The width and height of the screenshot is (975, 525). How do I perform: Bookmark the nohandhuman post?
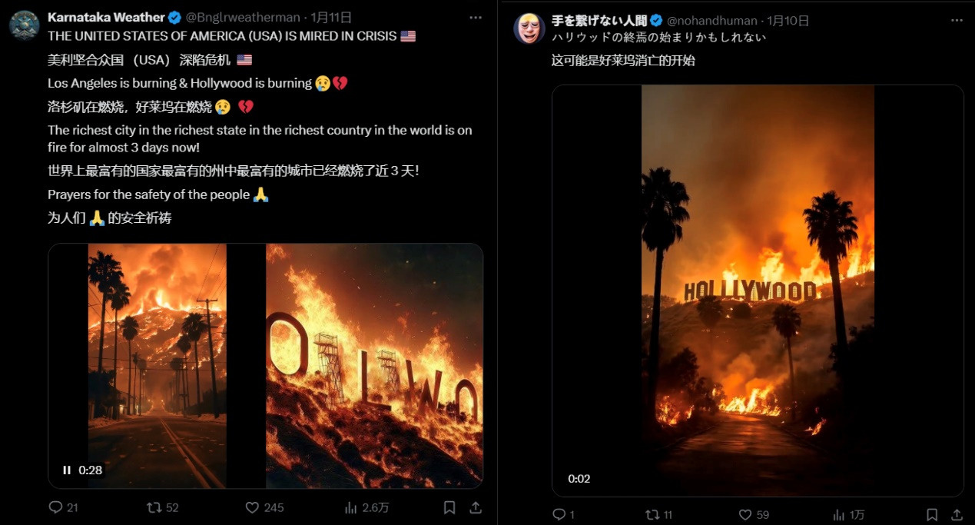point(932,514)
